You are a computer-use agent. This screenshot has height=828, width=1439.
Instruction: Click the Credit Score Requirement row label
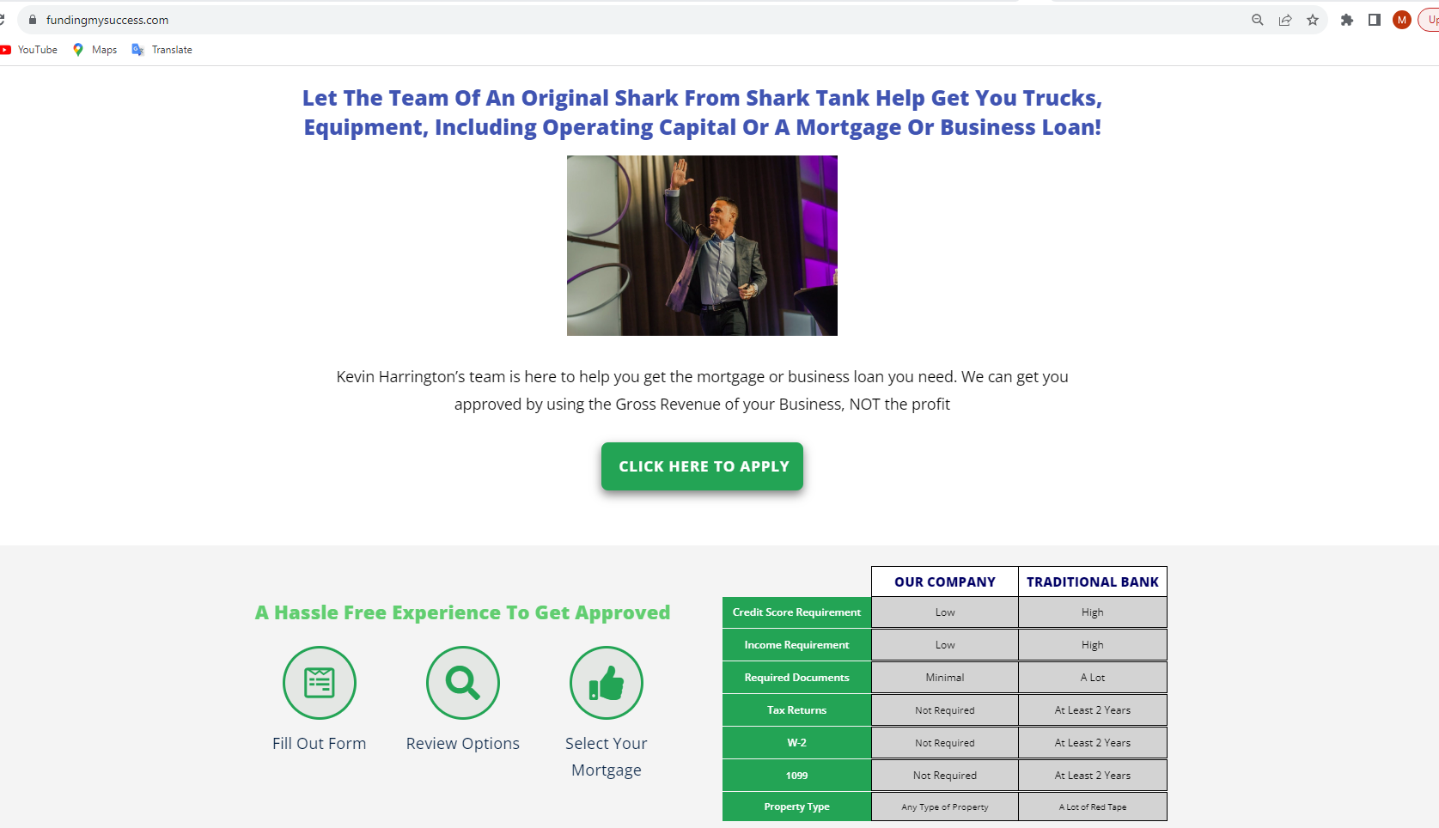click(x=796, y=612)
